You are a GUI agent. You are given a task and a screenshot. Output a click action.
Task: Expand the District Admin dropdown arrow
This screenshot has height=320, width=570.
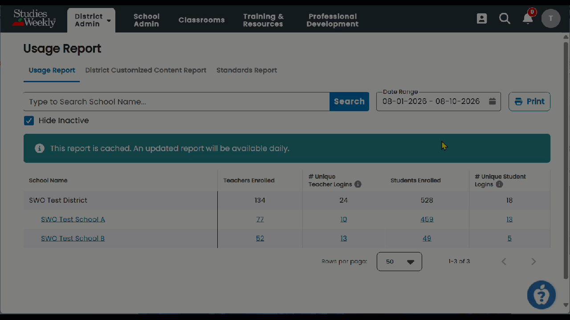[109, 20]
